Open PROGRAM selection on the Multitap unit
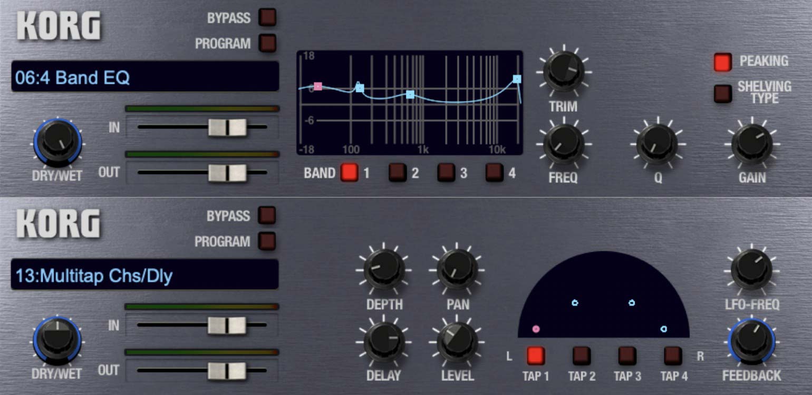The height and width of the screenshot is (395, 812). click(267, 242)
